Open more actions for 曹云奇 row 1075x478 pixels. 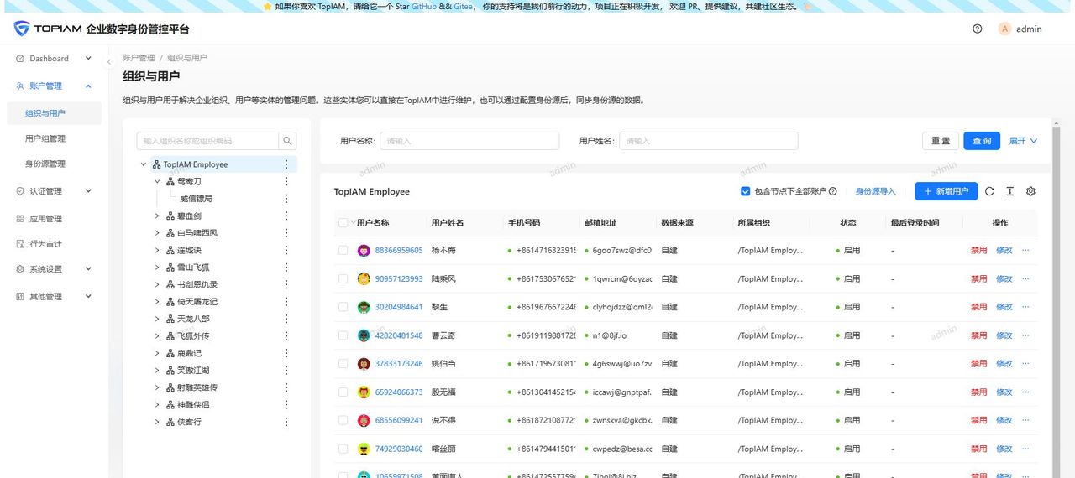1025,335
